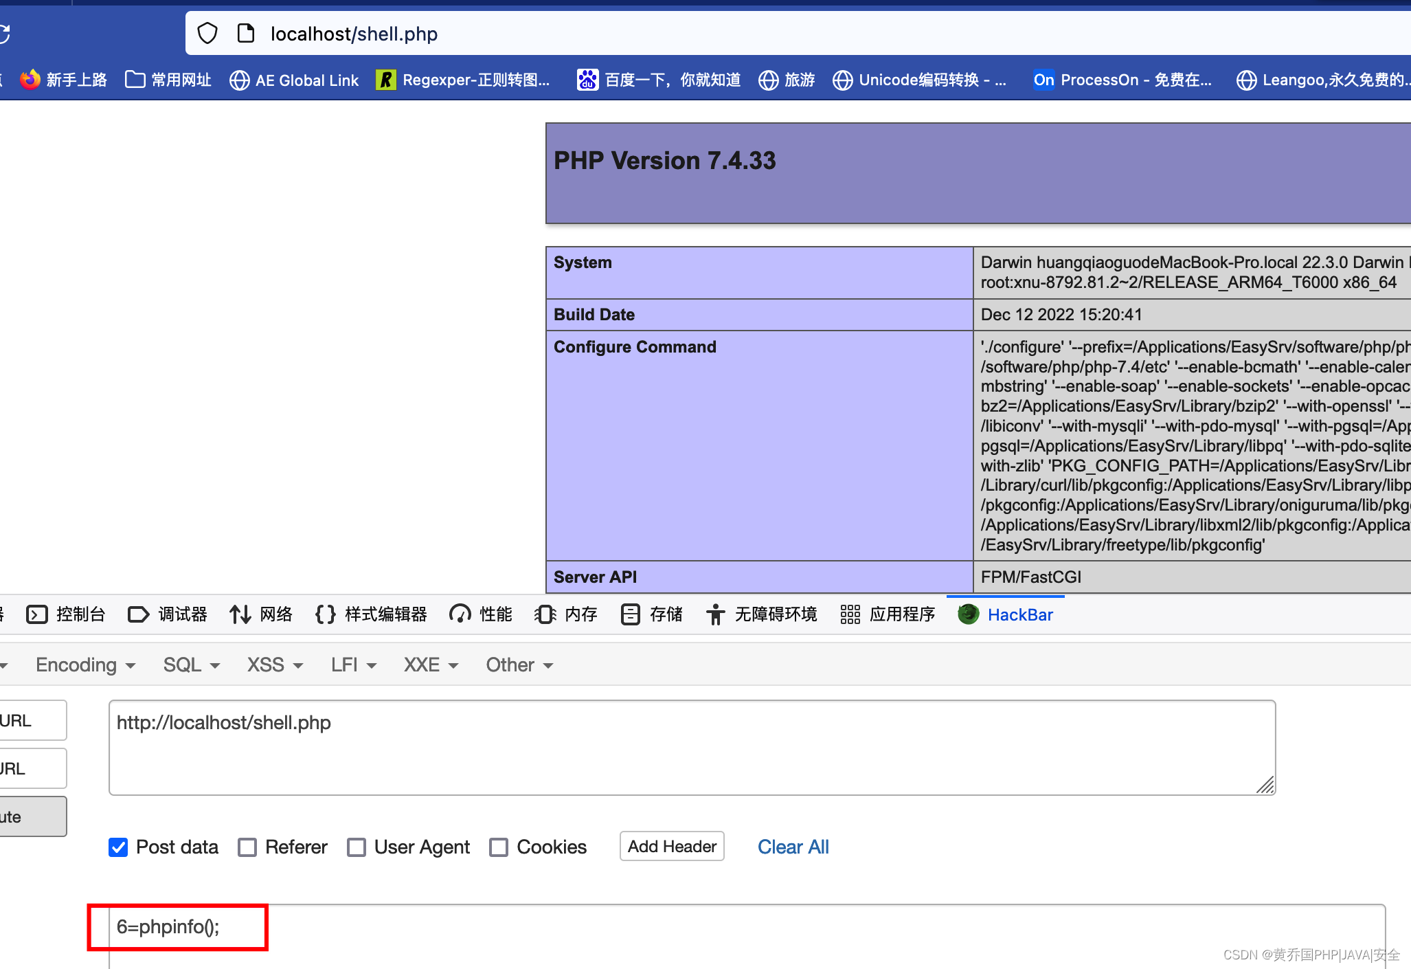Switch to the 样式编辑器 style editor tab
The image size is (1411, 969).
pyautogui.click(x=371, y=614)
